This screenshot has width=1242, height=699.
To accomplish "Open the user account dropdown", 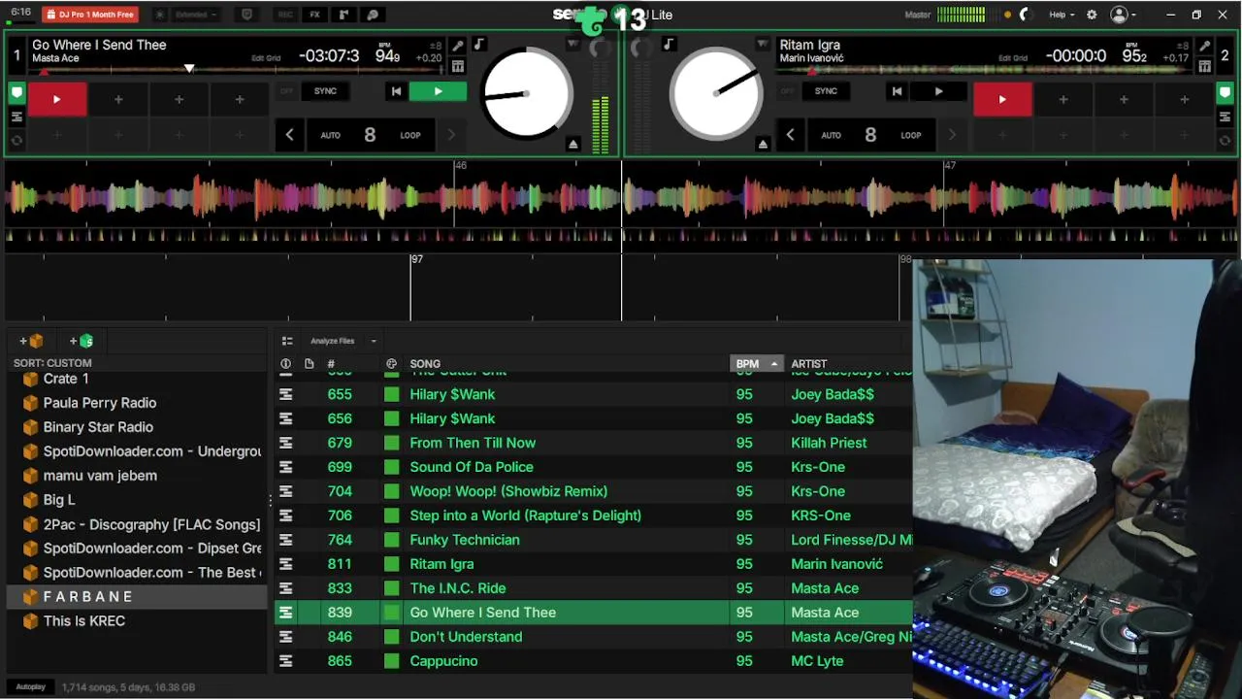I will tap(1123, 15).
